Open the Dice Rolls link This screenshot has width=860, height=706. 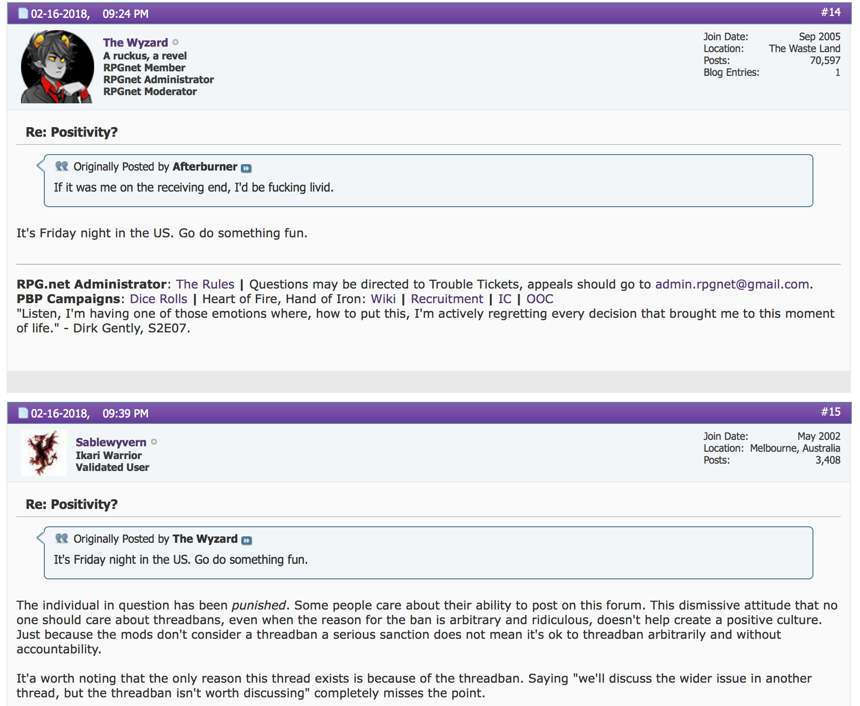click(159, 299)
